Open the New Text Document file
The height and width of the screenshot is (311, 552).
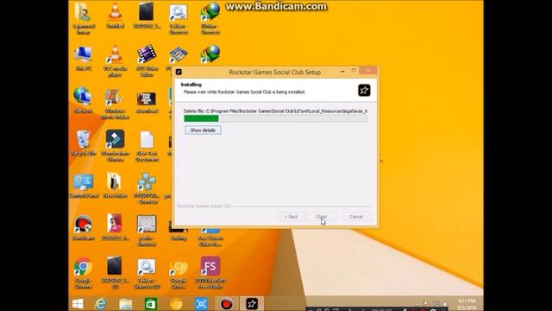click(147, 146)
